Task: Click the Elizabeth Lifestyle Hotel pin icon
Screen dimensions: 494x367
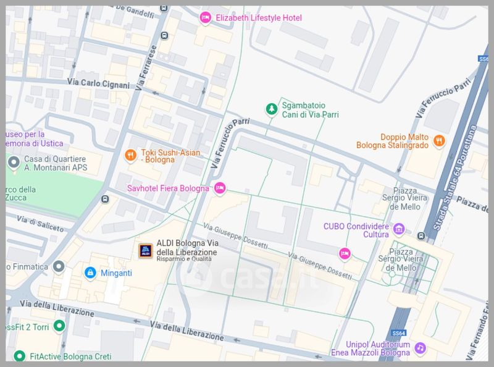Action: pyautogui.click(x=205, y=18)
